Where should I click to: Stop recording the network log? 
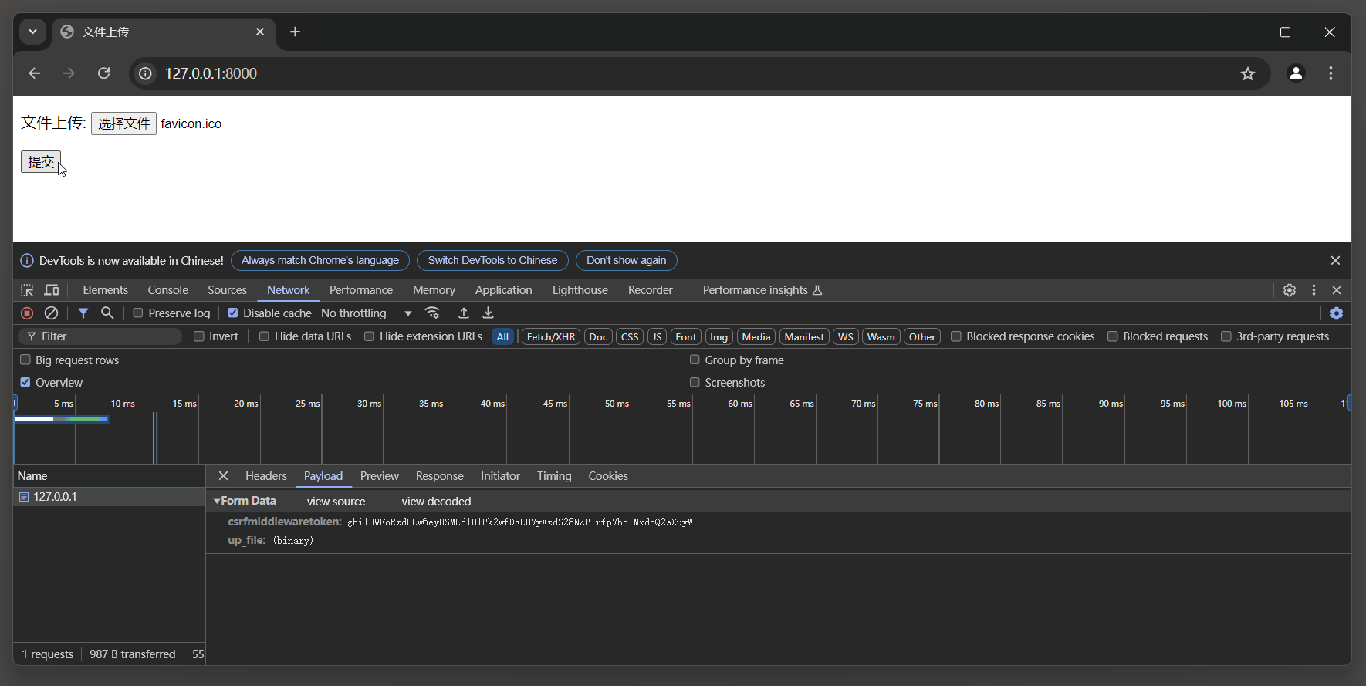27,313
